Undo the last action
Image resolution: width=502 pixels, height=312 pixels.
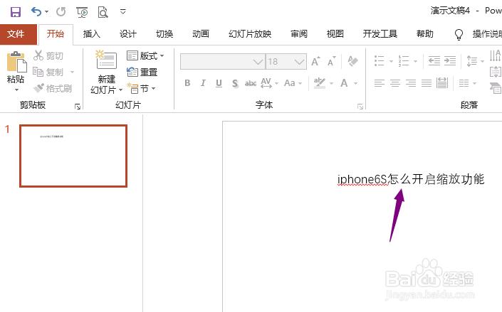point(36,12)
